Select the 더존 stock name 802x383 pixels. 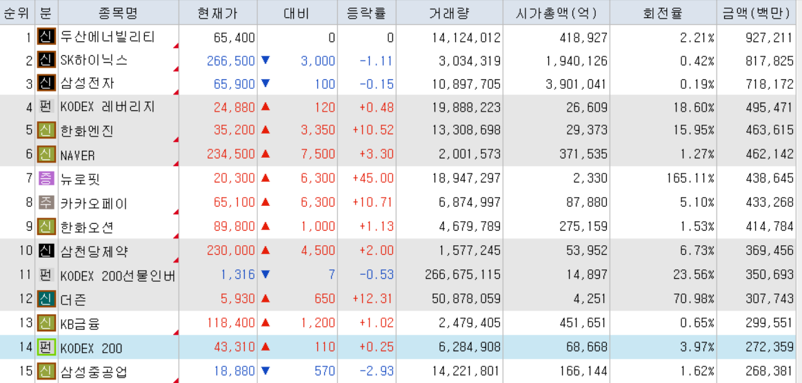click(x=73, y=299)
